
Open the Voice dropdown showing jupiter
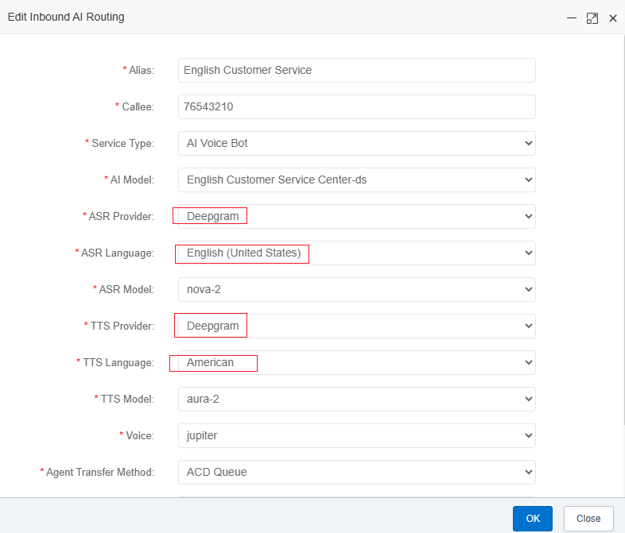pyautogui.click(x=357, y=435)
